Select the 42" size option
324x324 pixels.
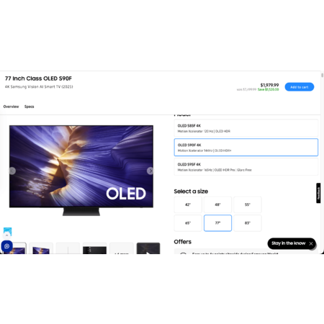pos(188,204)
